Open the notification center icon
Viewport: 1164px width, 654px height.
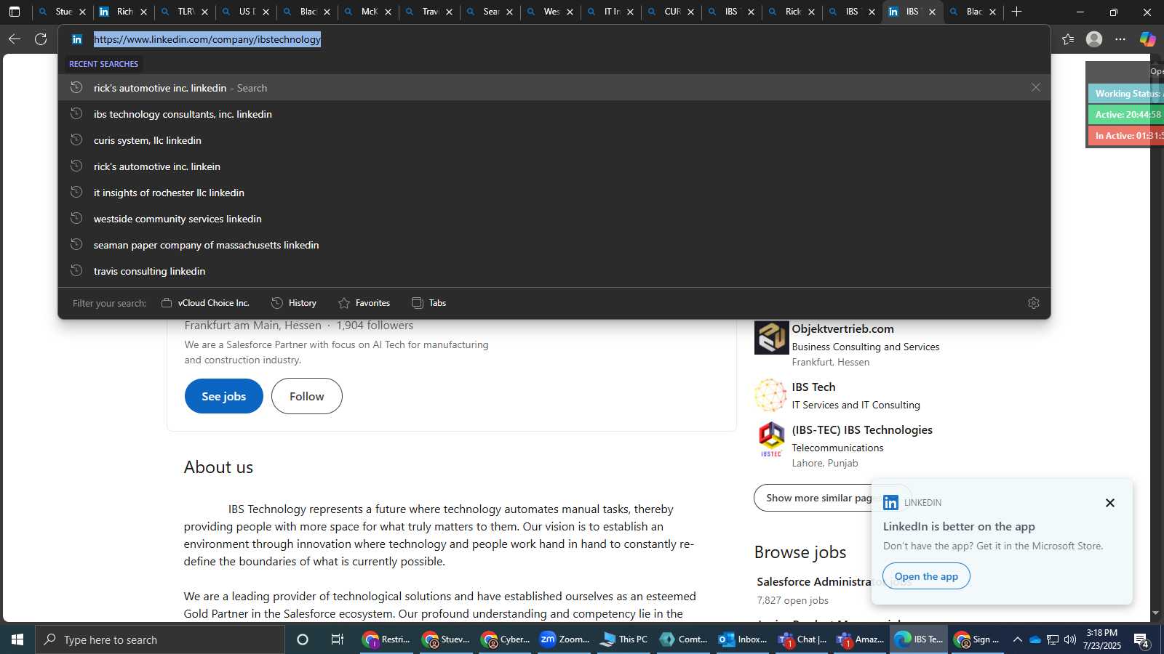(x=1141, y=639)
